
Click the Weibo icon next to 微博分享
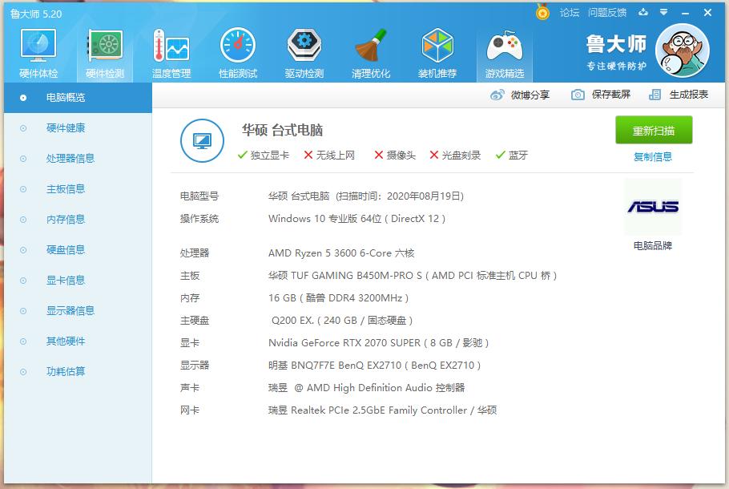497,94
